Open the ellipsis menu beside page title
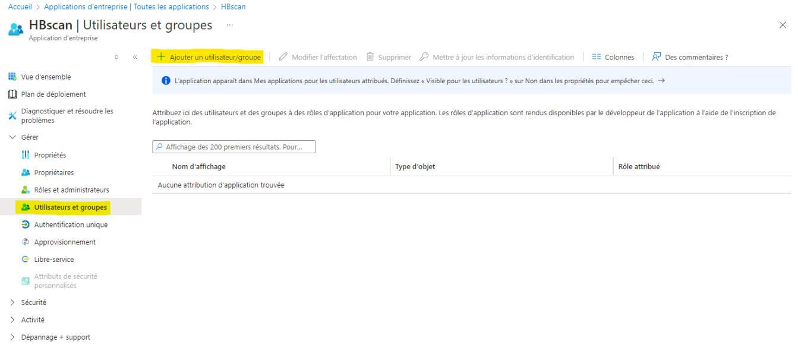 click(229, 26)
